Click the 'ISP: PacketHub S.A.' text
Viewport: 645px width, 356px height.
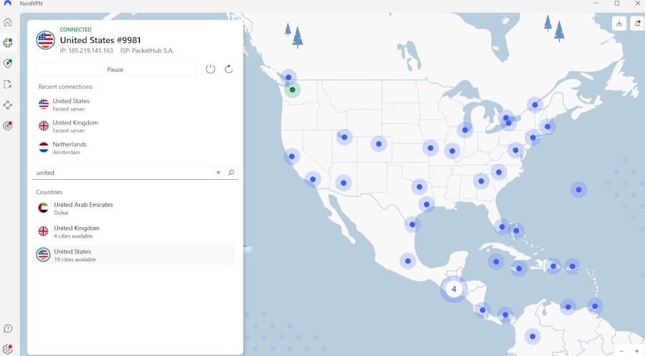tap(147, 51)
